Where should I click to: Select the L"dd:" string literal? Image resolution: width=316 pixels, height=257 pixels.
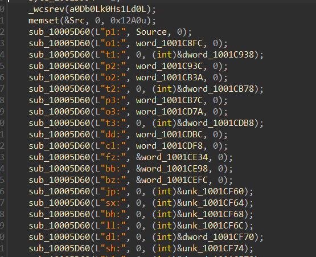click(x=110, y=134)
